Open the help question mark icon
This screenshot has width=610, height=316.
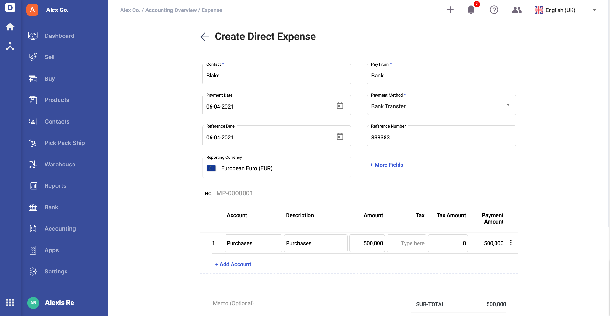click(494, 10)
